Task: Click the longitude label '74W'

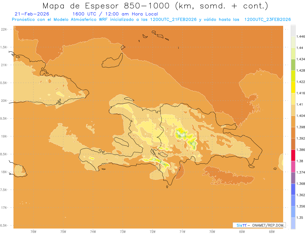Action: (93, 232)
